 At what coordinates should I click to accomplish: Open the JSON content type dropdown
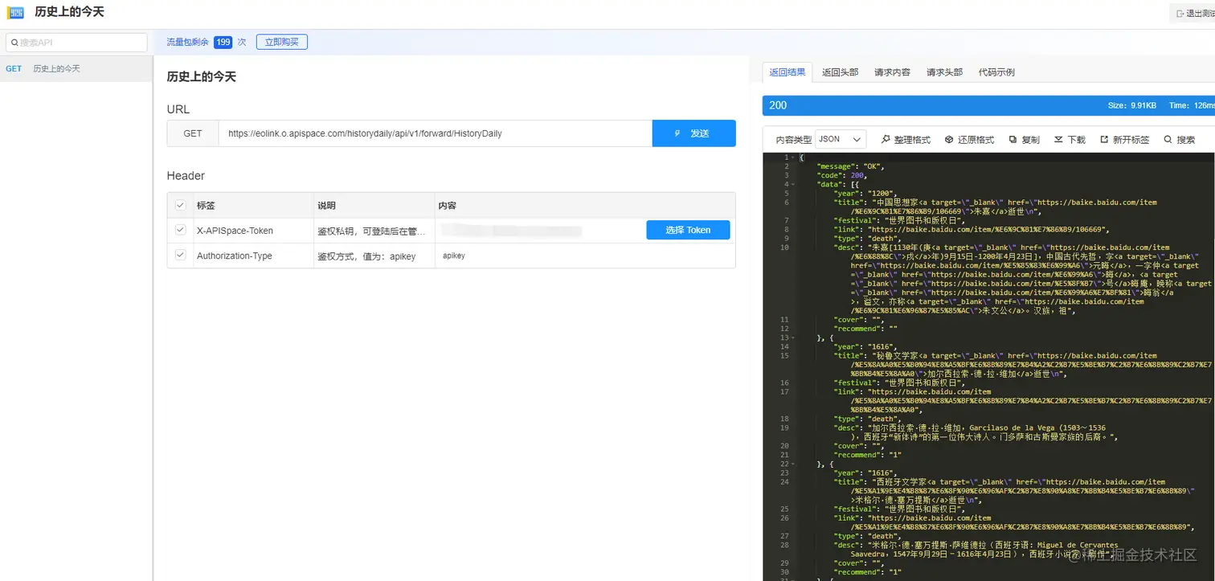(x=841, y=139)
